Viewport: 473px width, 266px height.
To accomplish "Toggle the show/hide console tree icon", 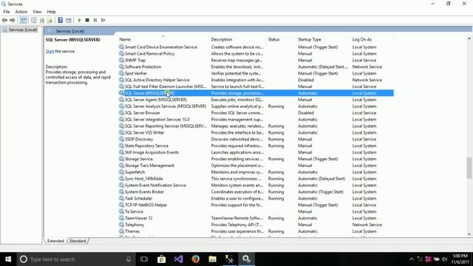I will point(24,20).
